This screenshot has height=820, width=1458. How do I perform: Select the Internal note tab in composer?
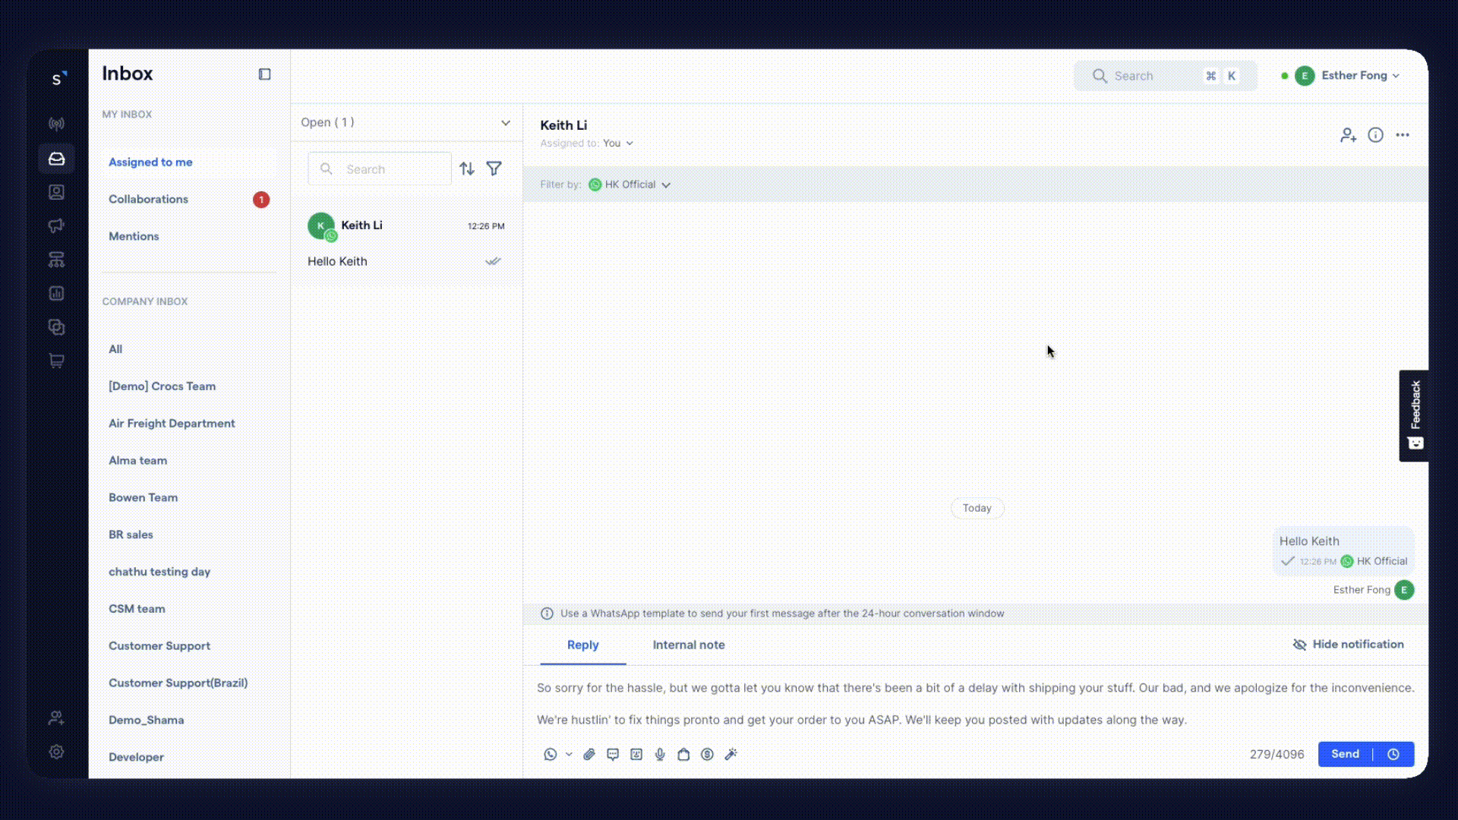[689, 644]
